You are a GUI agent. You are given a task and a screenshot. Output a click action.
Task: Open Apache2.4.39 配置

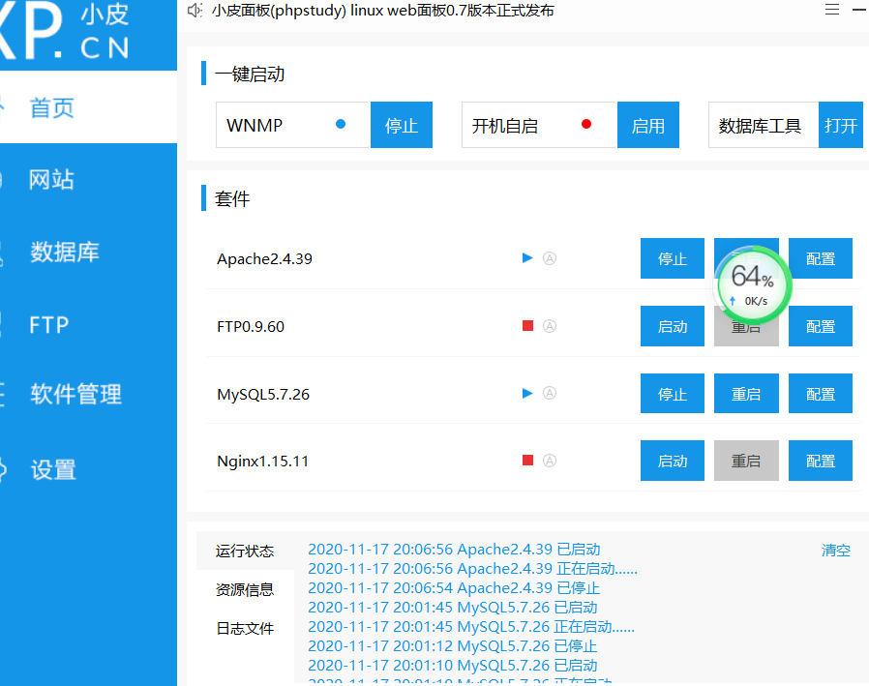(x=821, y=258)
